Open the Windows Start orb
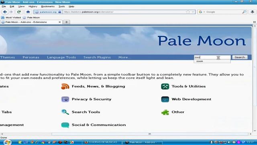Viewport: 257px width, 145px height. pos(7,142)
